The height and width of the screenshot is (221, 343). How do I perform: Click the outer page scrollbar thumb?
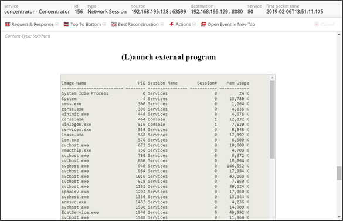(x=339, y=173)
